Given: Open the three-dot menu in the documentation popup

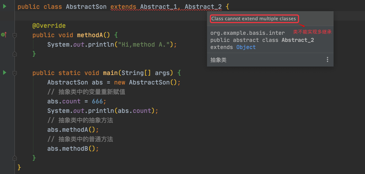Looking at the screenshot, I should tap(327, 60).
